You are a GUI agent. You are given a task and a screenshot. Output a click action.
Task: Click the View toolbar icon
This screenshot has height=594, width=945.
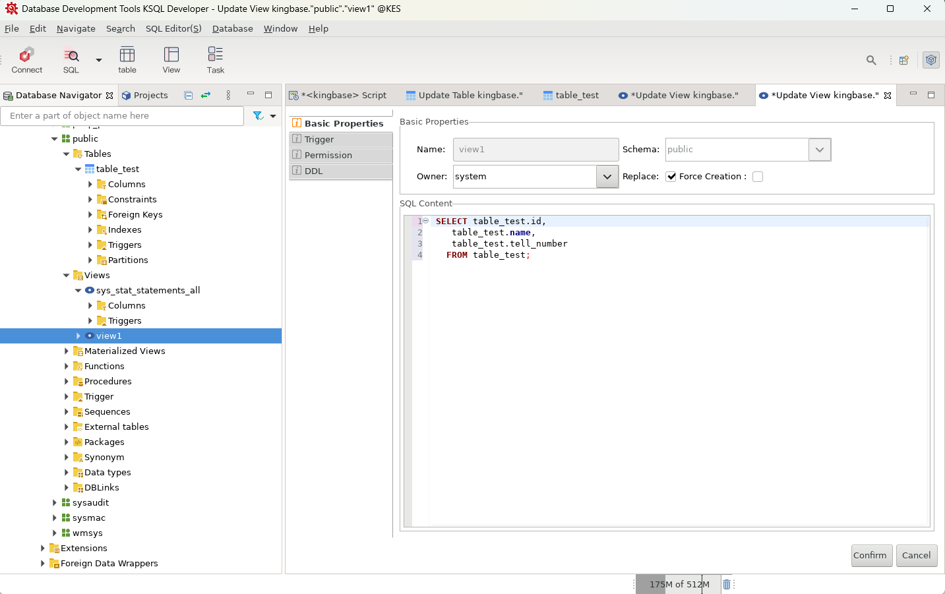171,60
